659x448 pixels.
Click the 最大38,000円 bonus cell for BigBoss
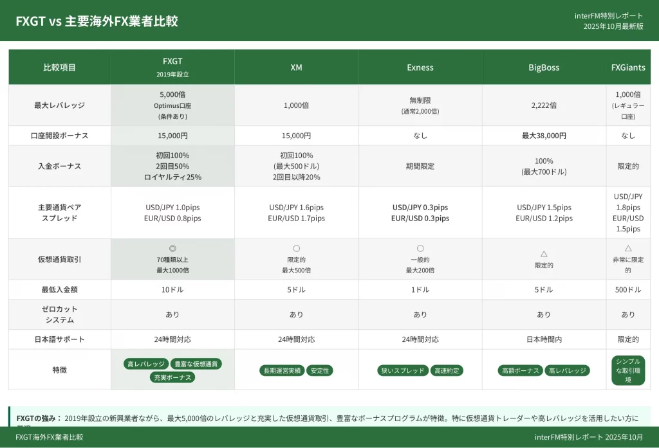(x=544, y=136)
